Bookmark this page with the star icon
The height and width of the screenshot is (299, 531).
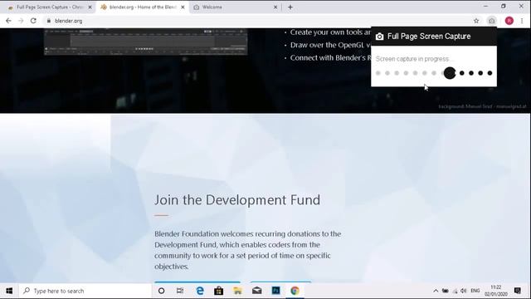tap(476, 21)
